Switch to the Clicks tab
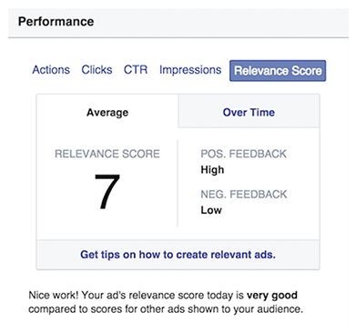The width and height of the screenshot is (356, 332). [97, 70]
